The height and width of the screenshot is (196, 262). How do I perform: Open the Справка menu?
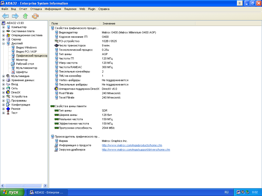104,9
